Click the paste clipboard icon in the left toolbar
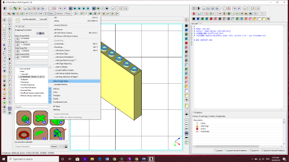Screen dimensions: 289x162 (x=121, y=9)
